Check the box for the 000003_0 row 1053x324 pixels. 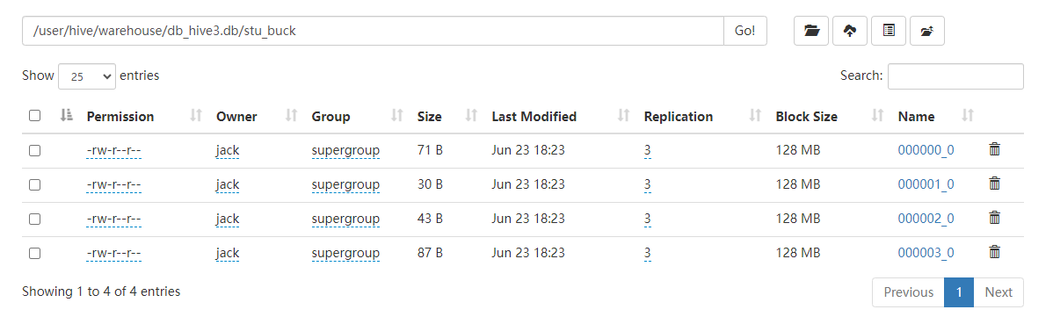[35, 254]
